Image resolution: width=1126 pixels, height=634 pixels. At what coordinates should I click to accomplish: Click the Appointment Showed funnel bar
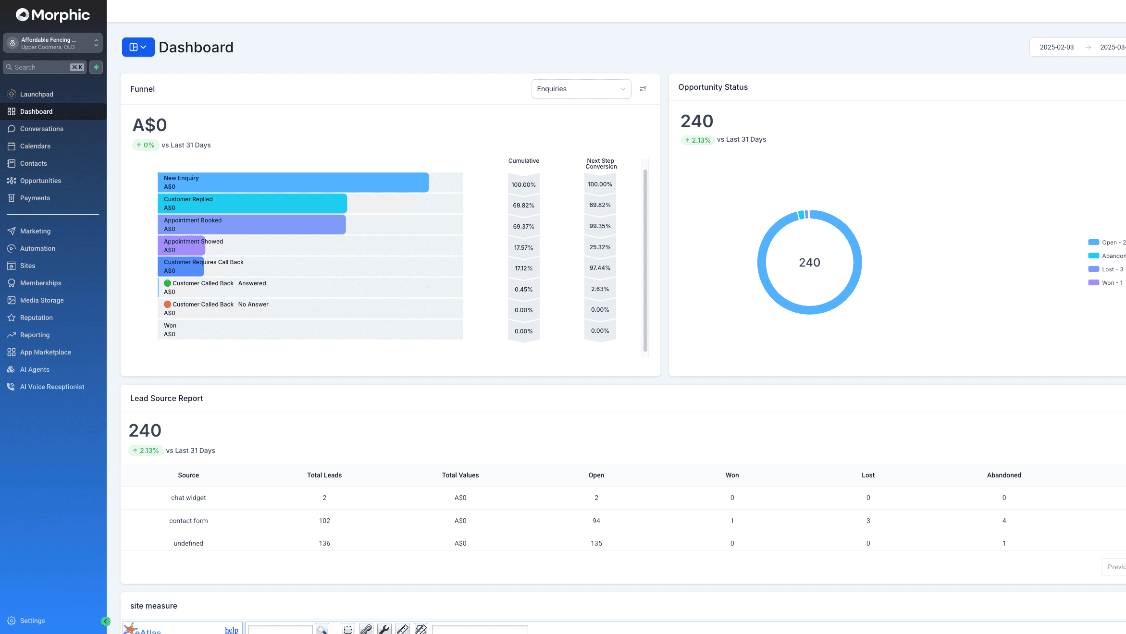pyautogui.click(x=181, y=246)
